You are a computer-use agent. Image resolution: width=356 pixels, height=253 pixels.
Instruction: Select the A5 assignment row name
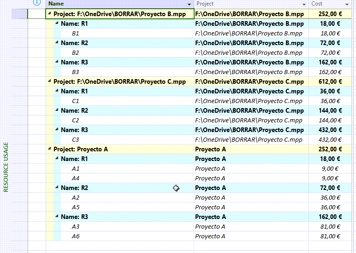(76, 207)
